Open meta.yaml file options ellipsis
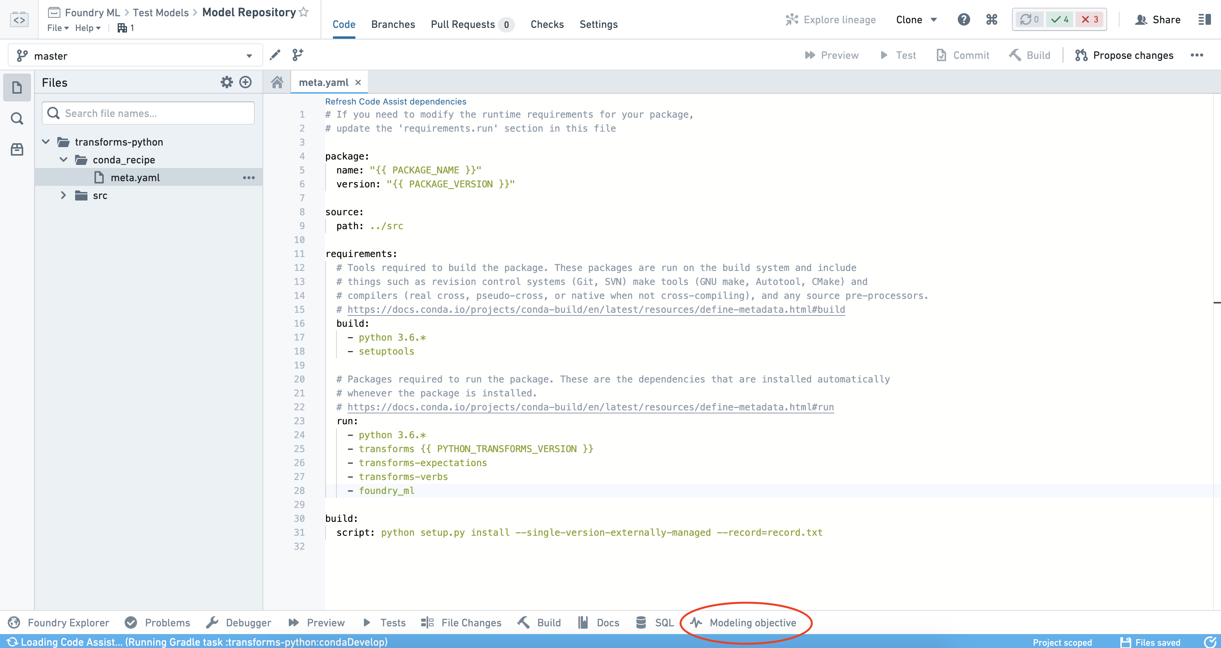Image resolution: width=1221 pixels, height=648 pixels. (x=249, y=178)
